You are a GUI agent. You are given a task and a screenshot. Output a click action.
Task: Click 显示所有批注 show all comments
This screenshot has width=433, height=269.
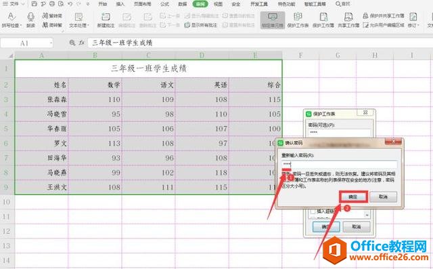tap(201, 25)
